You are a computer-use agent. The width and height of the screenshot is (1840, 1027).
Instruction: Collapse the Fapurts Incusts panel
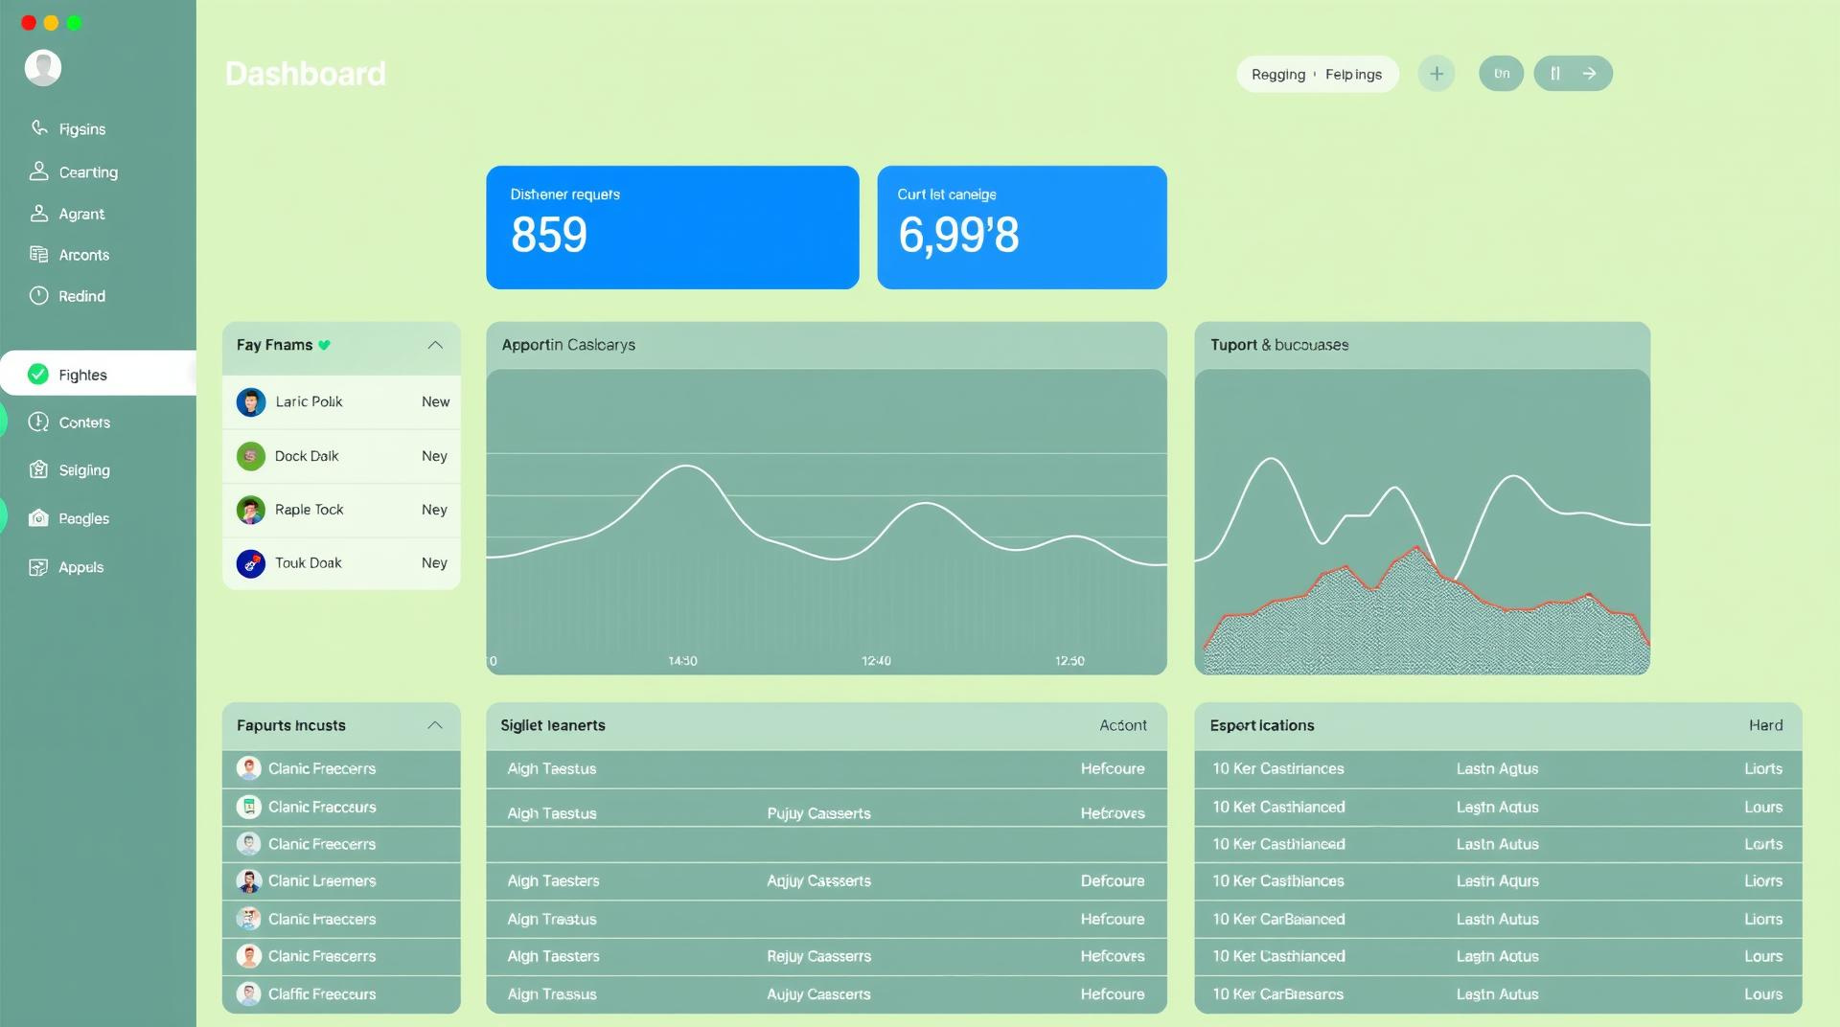[435, 725]
